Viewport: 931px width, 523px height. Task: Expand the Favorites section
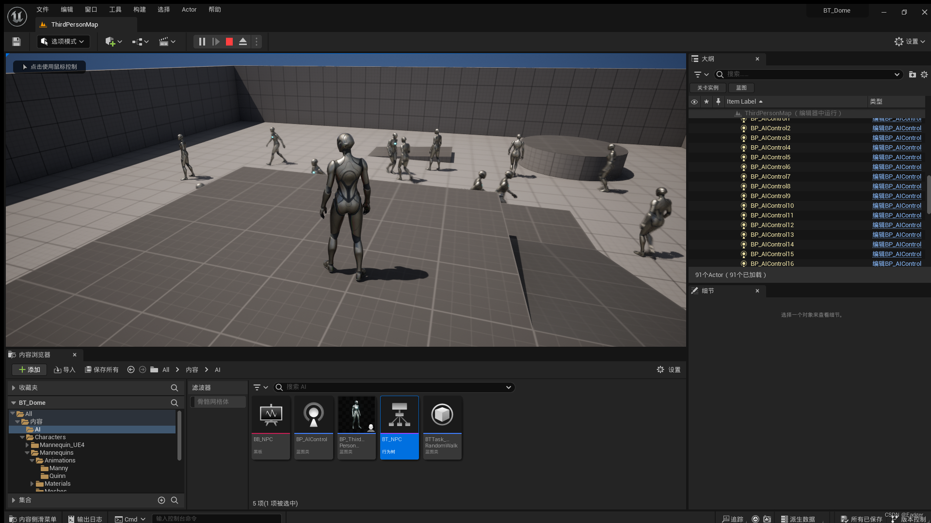[x=14, y=388]
